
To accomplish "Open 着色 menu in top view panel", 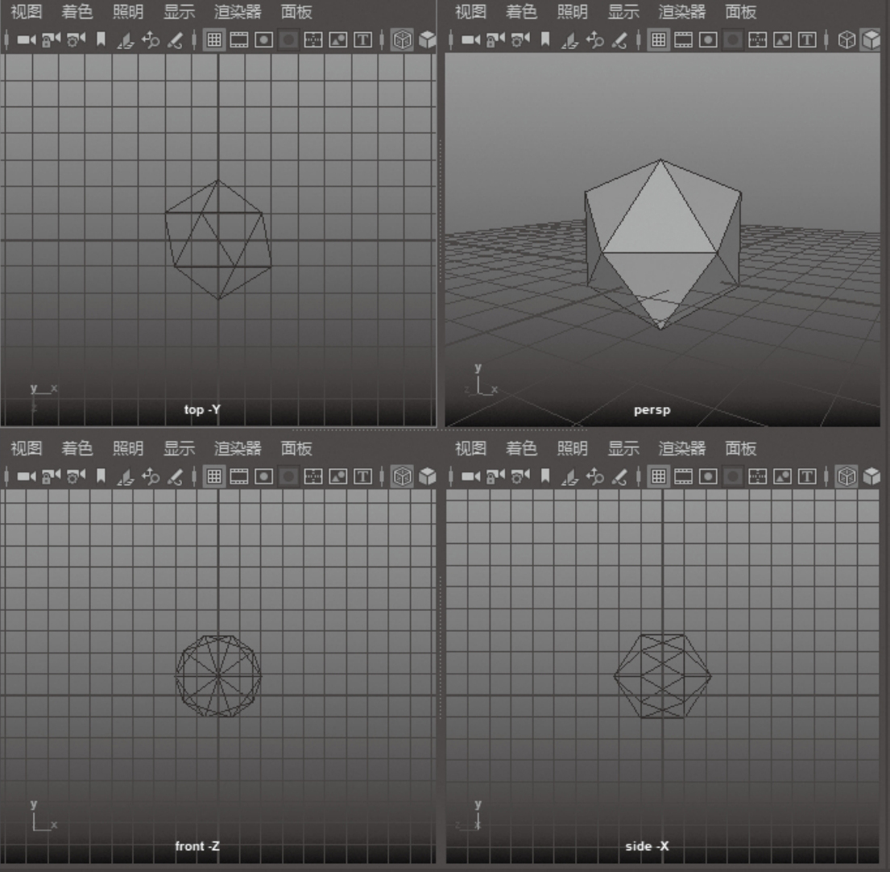I will [x=77, y=12].
